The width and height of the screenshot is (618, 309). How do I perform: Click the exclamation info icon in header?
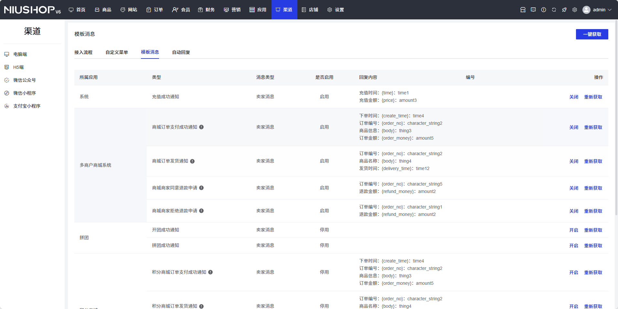[544, 10]
